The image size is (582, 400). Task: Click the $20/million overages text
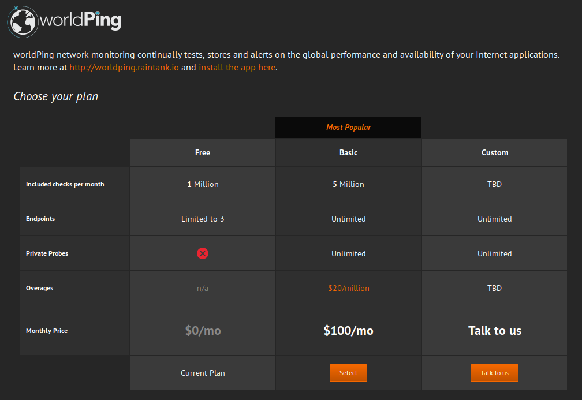349,289
